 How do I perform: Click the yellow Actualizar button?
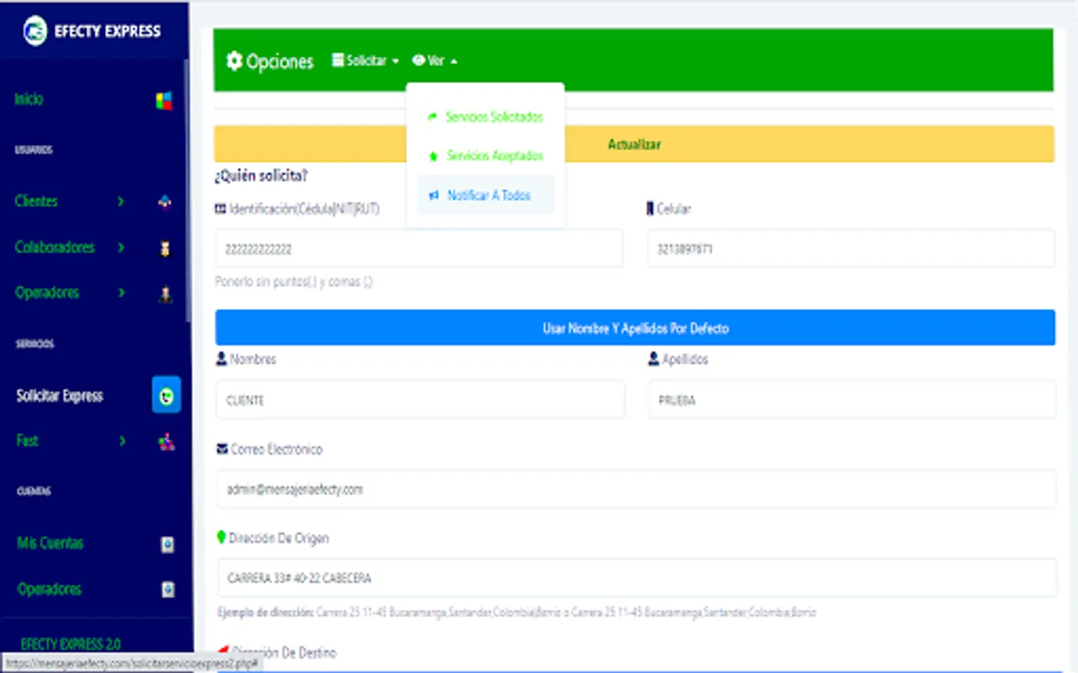[x=634, y=144]
